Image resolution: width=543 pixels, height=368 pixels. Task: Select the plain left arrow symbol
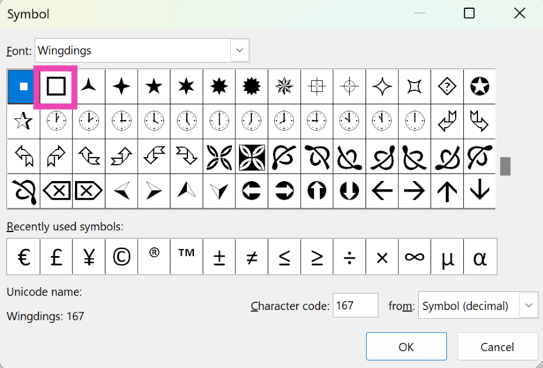click(382, 190)
